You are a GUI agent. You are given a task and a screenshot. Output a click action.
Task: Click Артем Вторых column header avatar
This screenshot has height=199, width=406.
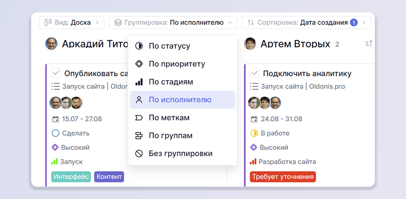coord(250,44)
